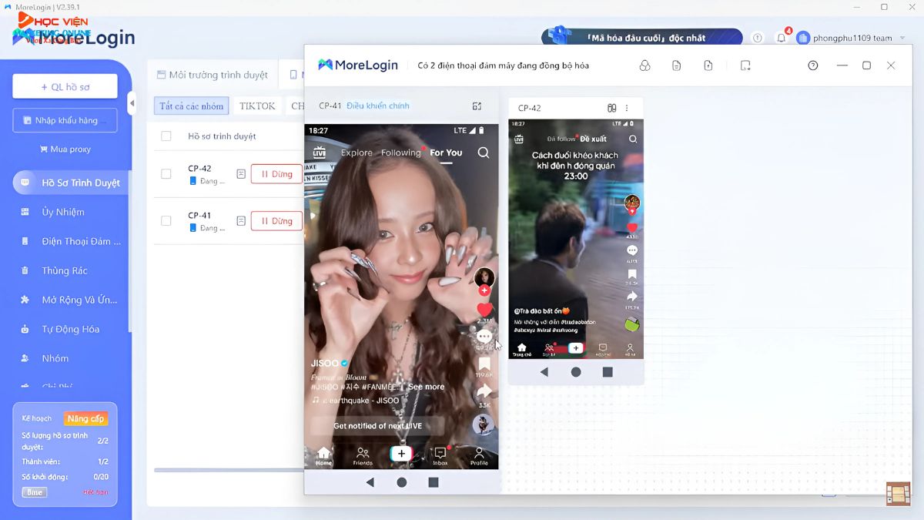Like the video with heart icon on CP-41
Viewport: 924px width, 520px height.
484,310
